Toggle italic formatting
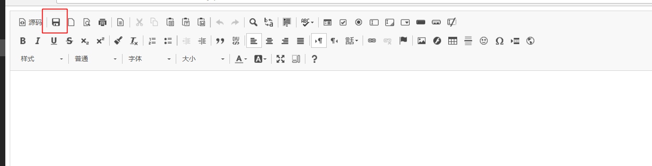The image size is (652, 166). 38,41
